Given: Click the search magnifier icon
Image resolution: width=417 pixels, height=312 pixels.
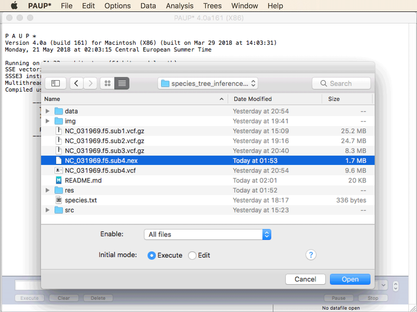Looking at the screenshot, I should 324,83.
